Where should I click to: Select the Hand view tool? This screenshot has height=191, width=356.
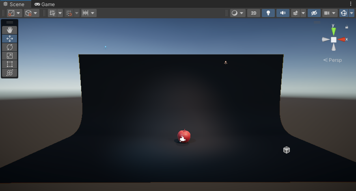pos(10,30)
